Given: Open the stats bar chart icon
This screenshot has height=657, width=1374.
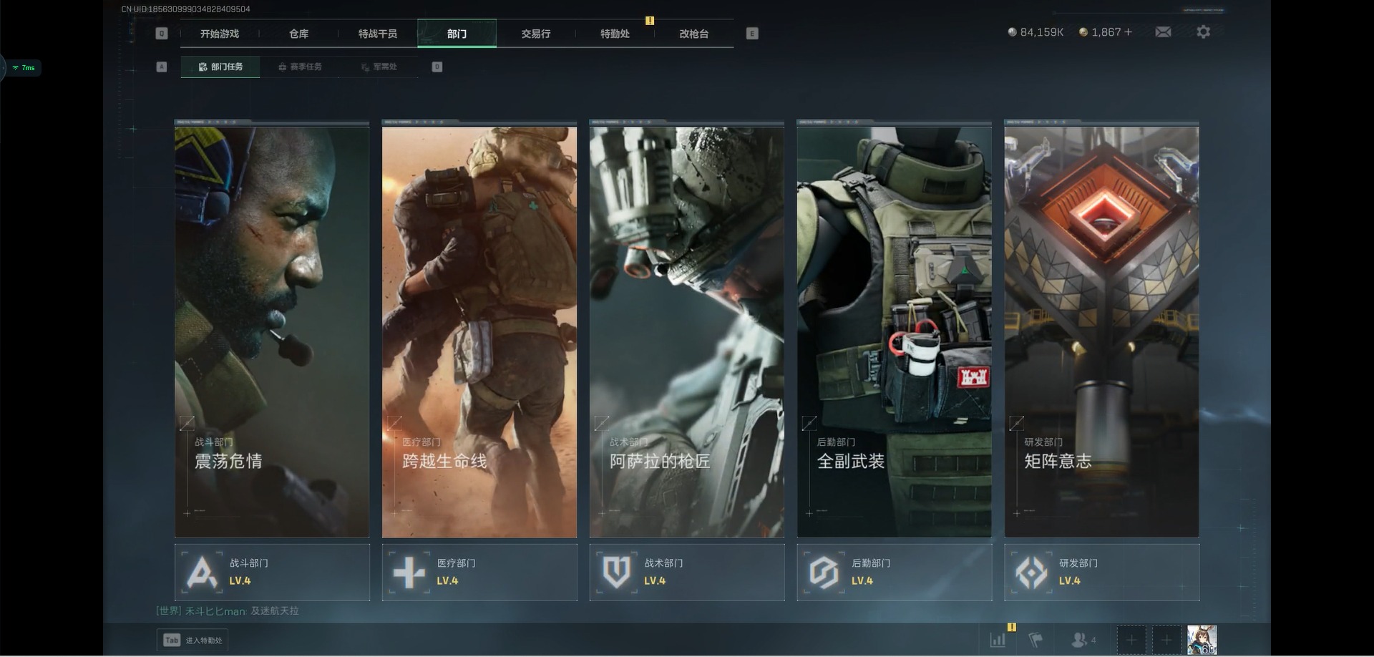Looking at the screenshot, I should [x=998, y=640].
